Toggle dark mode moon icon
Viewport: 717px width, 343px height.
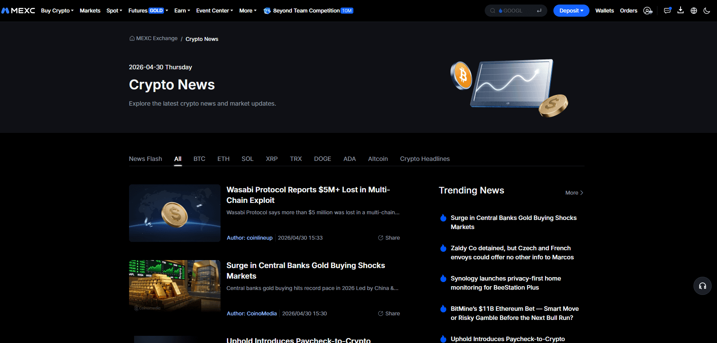point(707,11)
